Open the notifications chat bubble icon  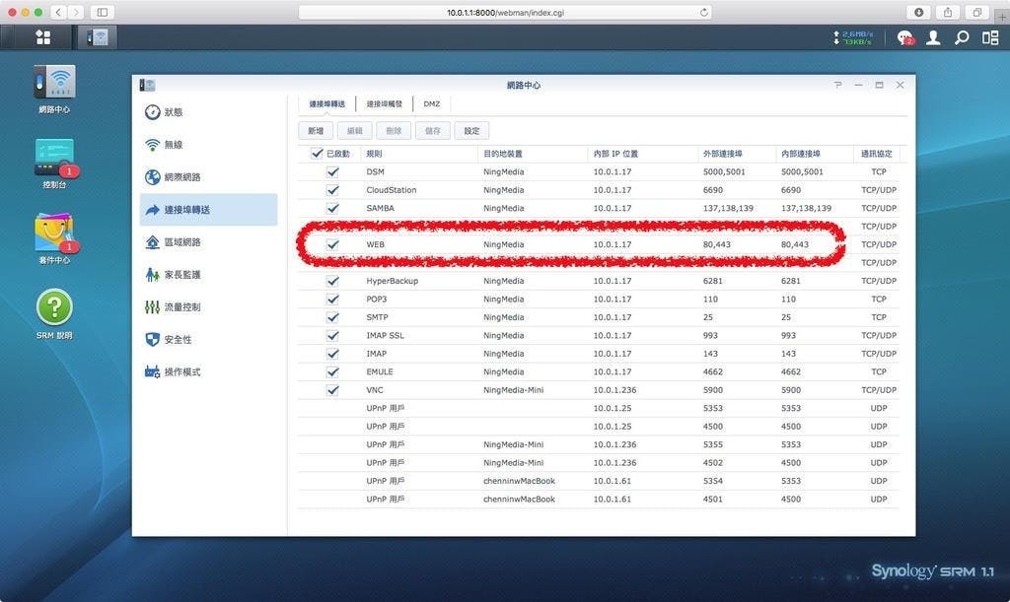click(904, 37)
